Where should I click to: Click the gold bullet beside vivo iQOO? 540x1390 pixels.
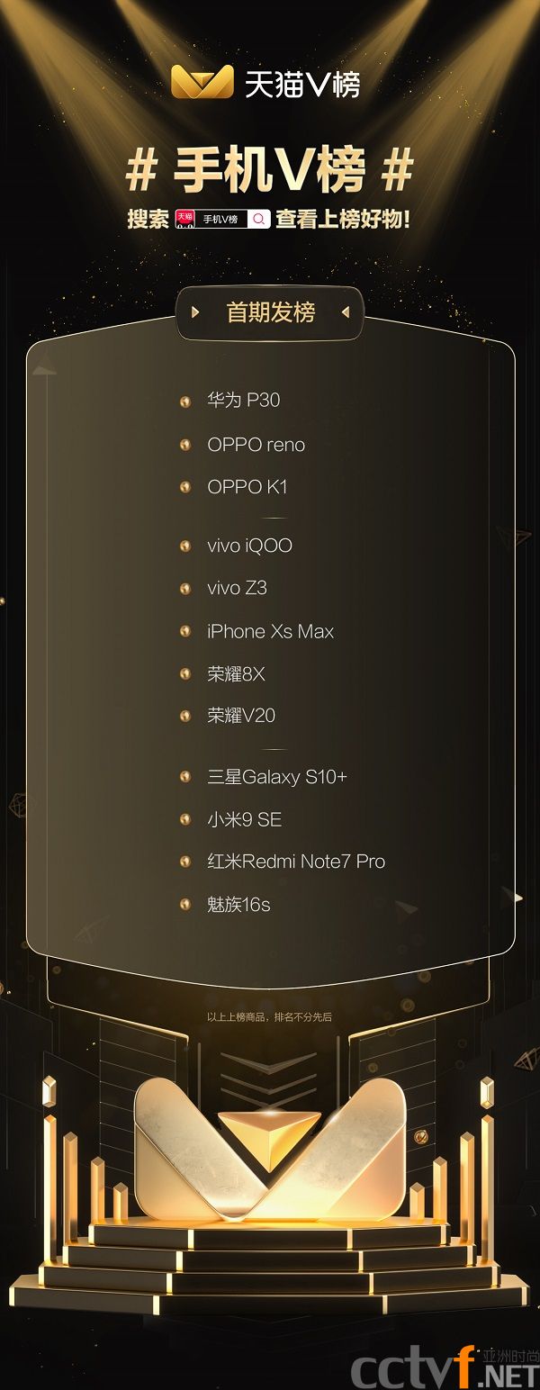pos(185,546)
